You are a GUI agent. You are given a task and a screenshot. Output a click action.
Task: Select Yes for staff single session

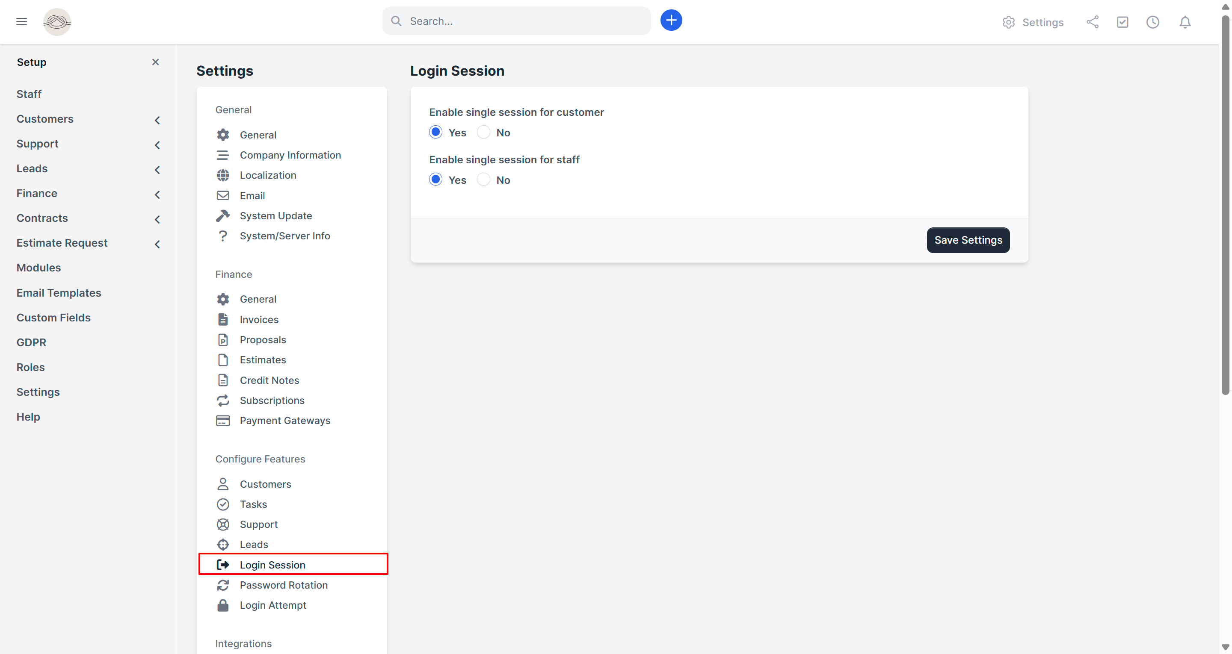(x=435, y=180)
